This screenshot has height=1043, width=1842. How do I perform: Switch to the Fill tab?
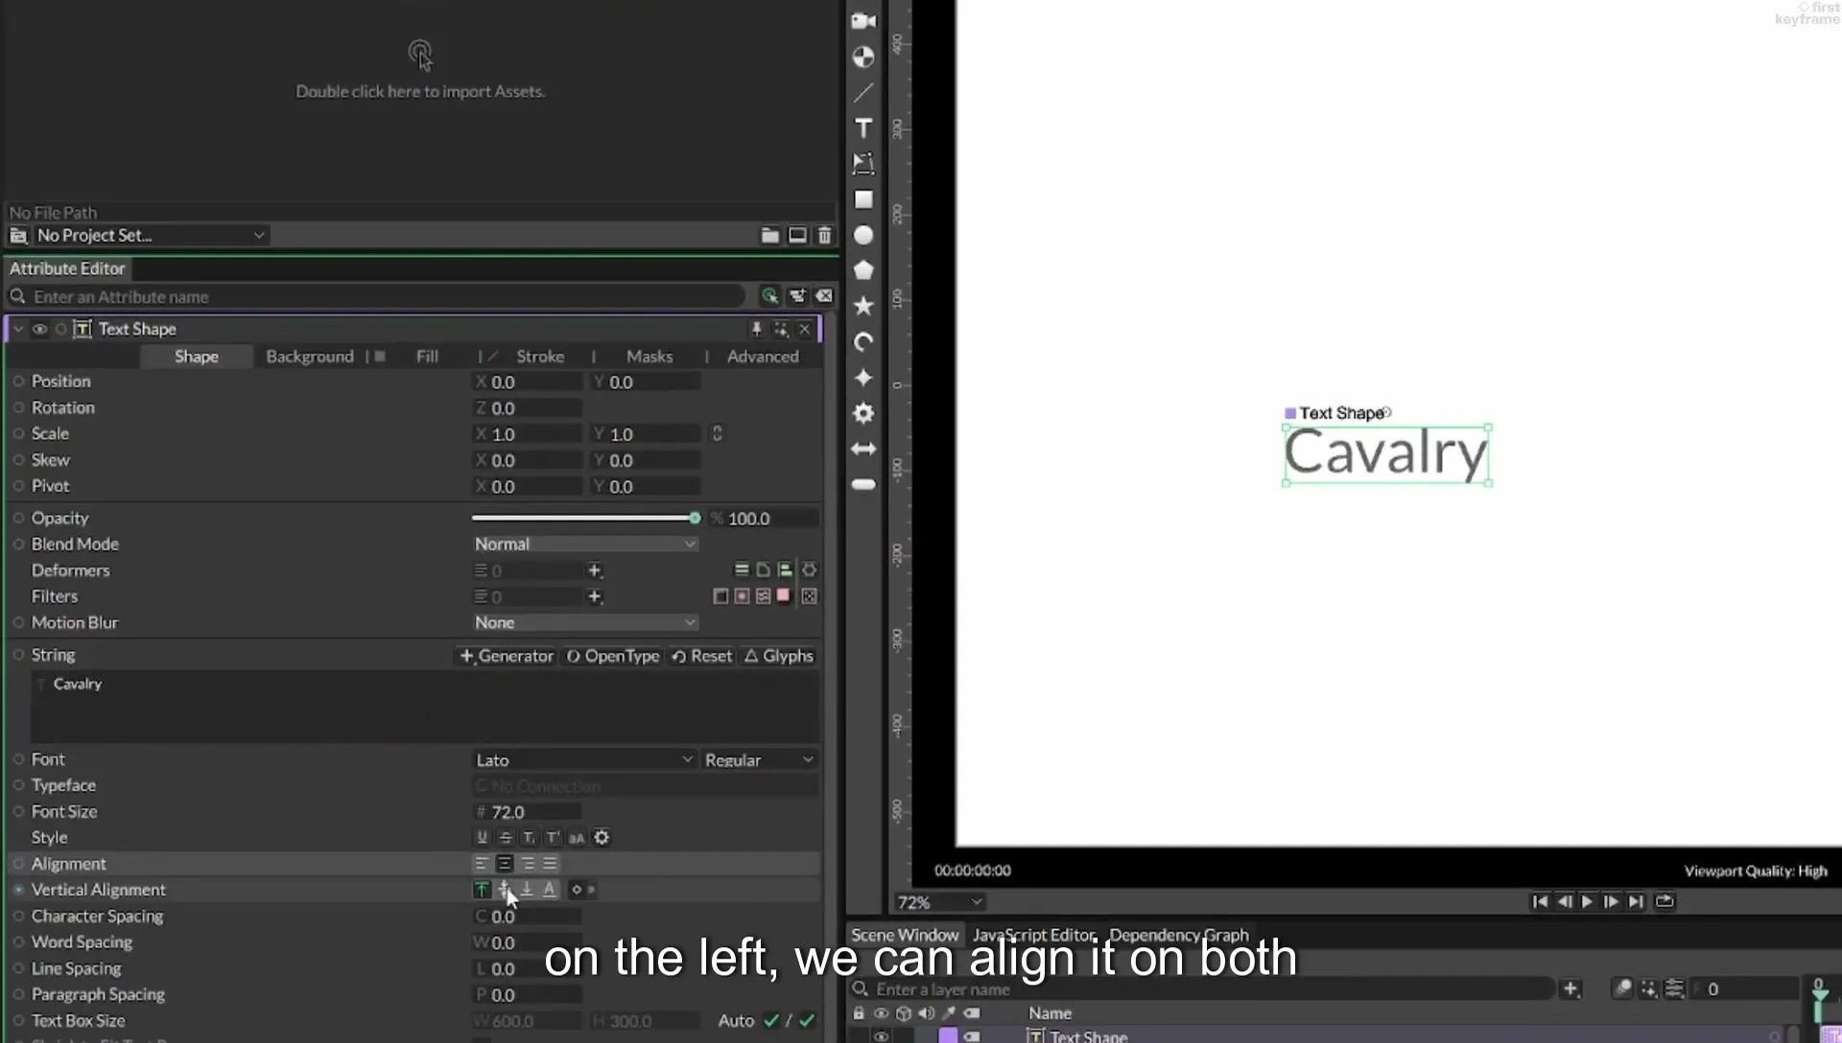click(x=427, y=357)
